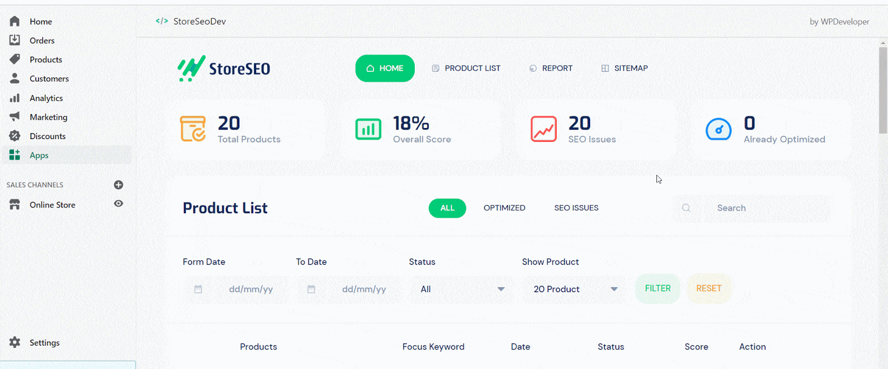The width and height of the screenshot is (888, 369).
Task: Open Home in the sidebar
Action: coord(41,21)
